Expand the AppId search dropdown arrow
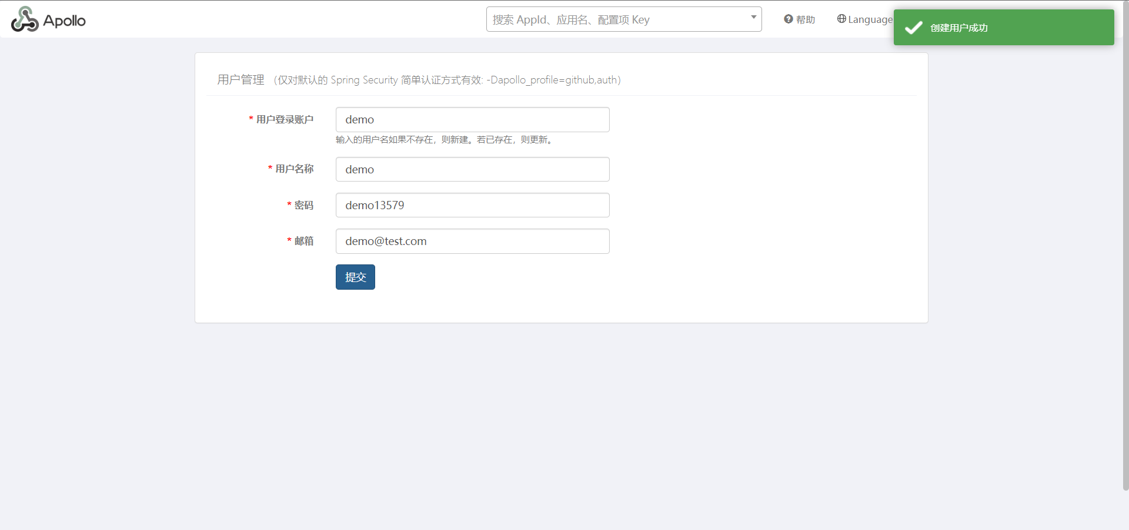Screen dimensions: 1129x530 coord(753,17)
